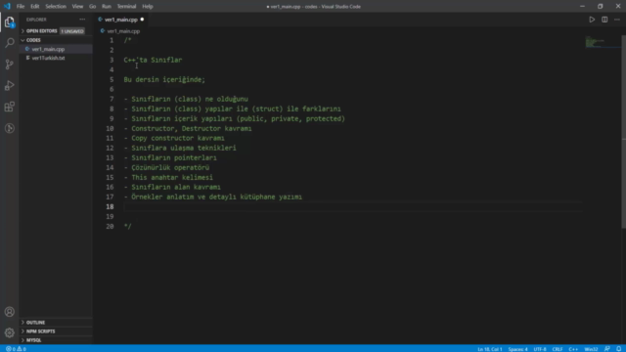
Task: Click the 1 Unsaved badge
Action: coord(72,31)
